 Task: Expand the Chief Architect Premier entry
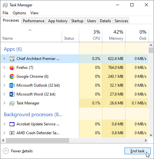click(4, 59)
